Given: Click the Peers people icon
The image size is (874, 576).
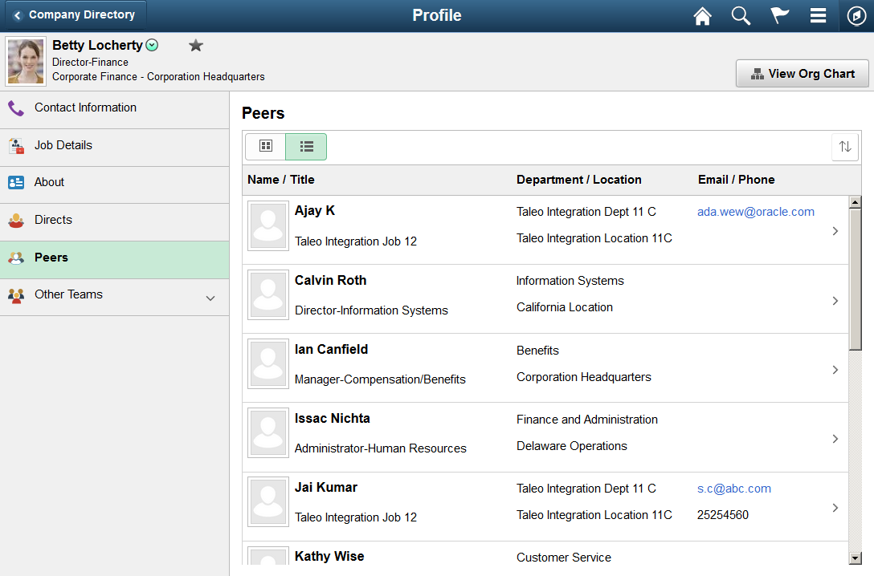Looking at the screenshot, I should click(x=16, y=258).
